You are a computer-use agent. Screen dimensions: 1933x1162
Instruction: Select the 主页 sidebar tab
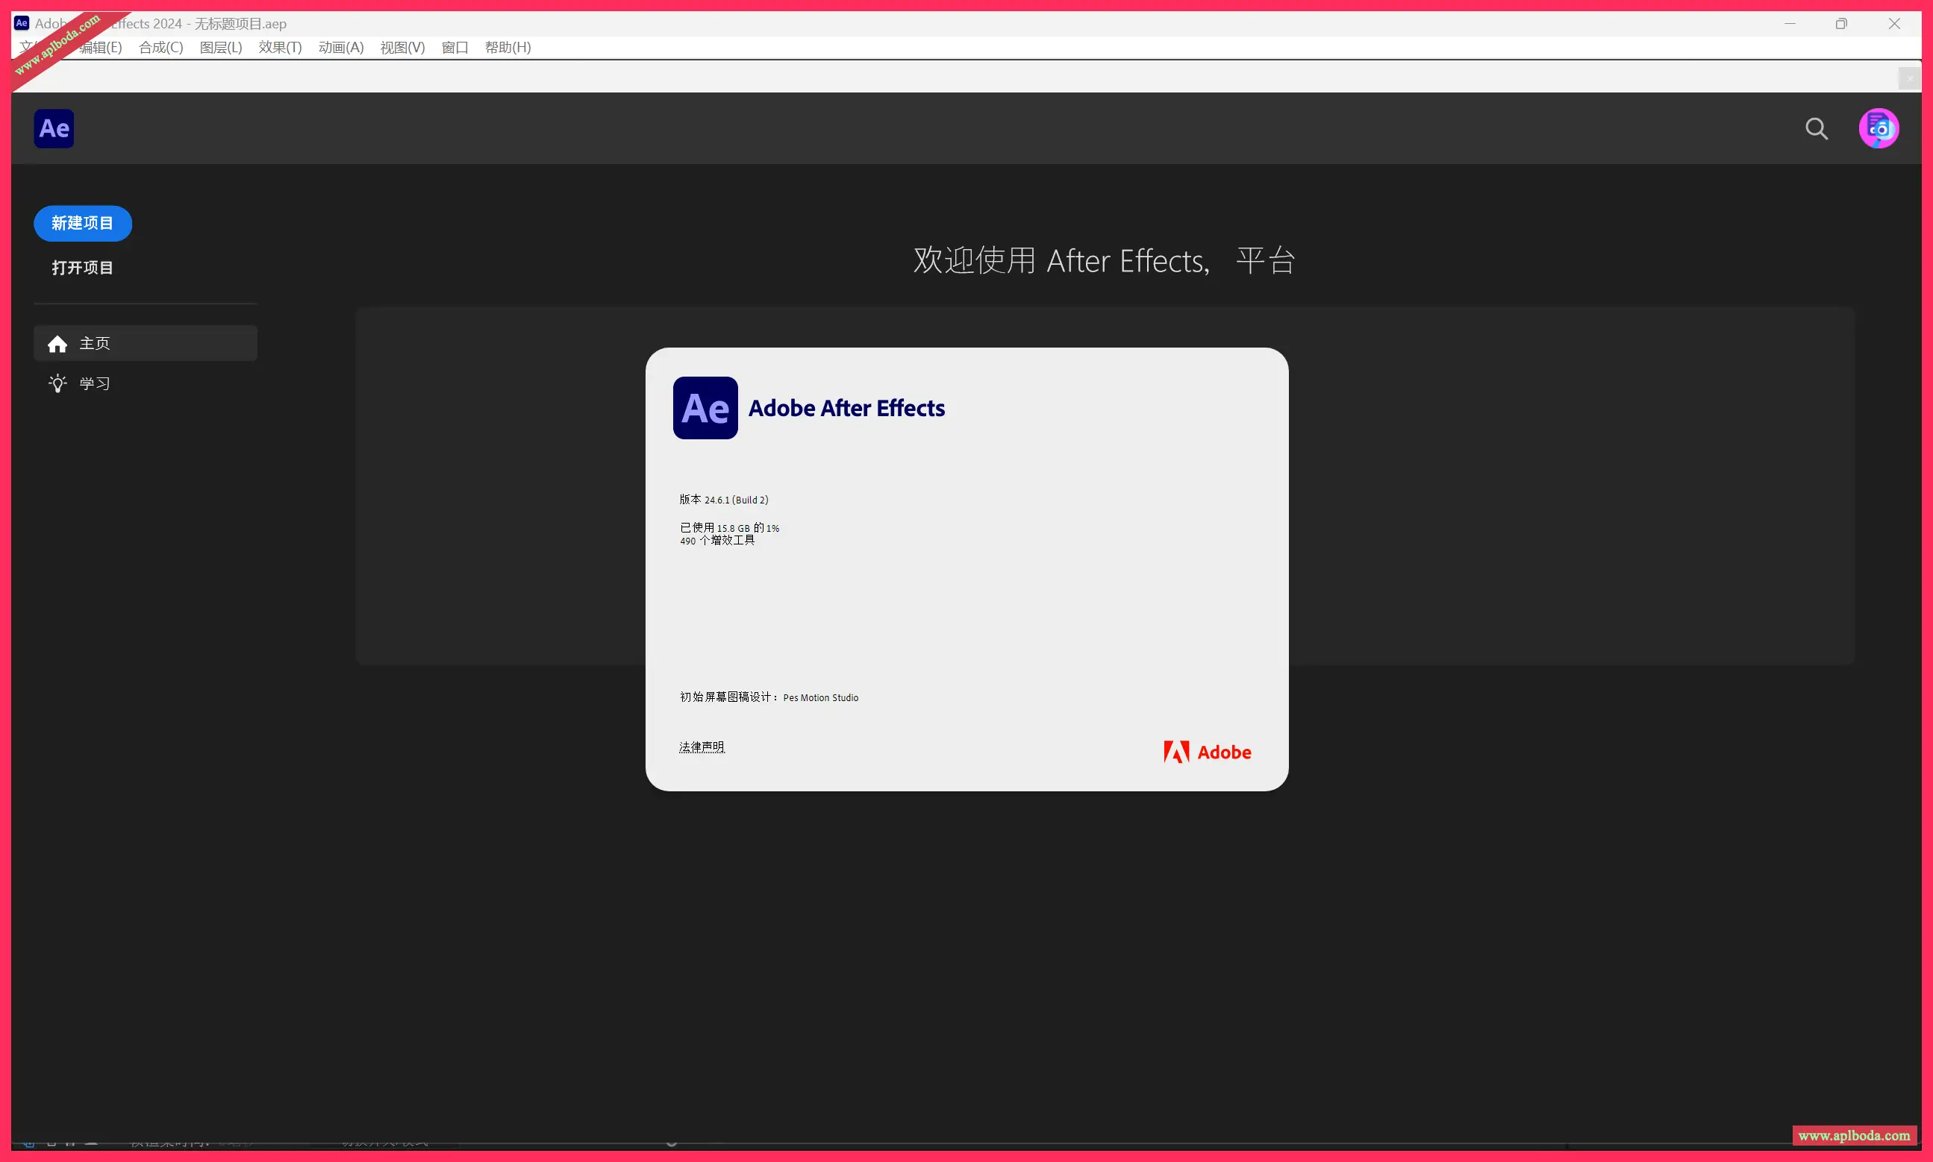click(146, 344)
